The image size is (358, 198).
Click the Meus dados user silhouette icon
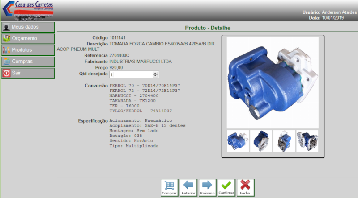(6, 27)
